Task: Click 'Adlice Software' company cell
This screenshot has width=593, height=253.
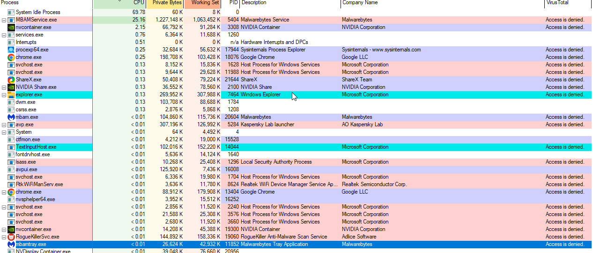Action: (359, 237)
